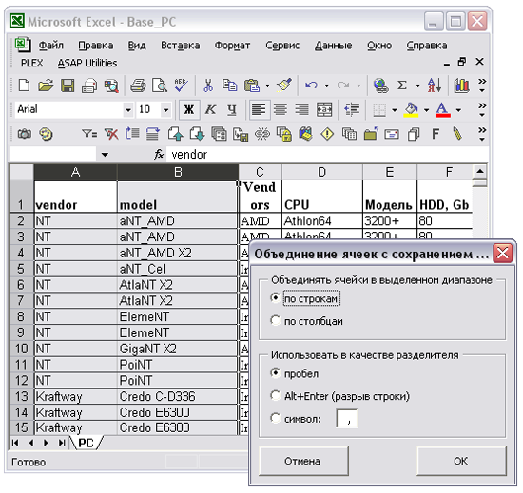523x493 pixels.
Task: Expand the Fill Color palette arrow
Action: tap(426, 109)
